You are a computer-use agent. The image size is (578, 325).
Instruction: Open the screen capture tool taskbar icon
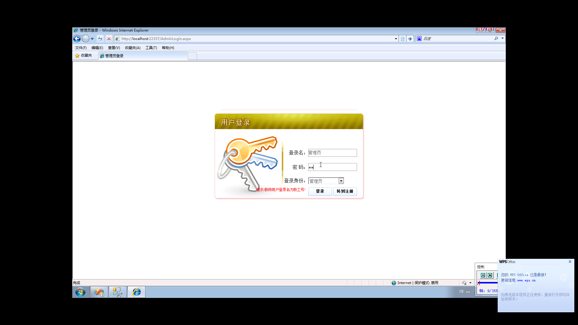coord(117,292)
